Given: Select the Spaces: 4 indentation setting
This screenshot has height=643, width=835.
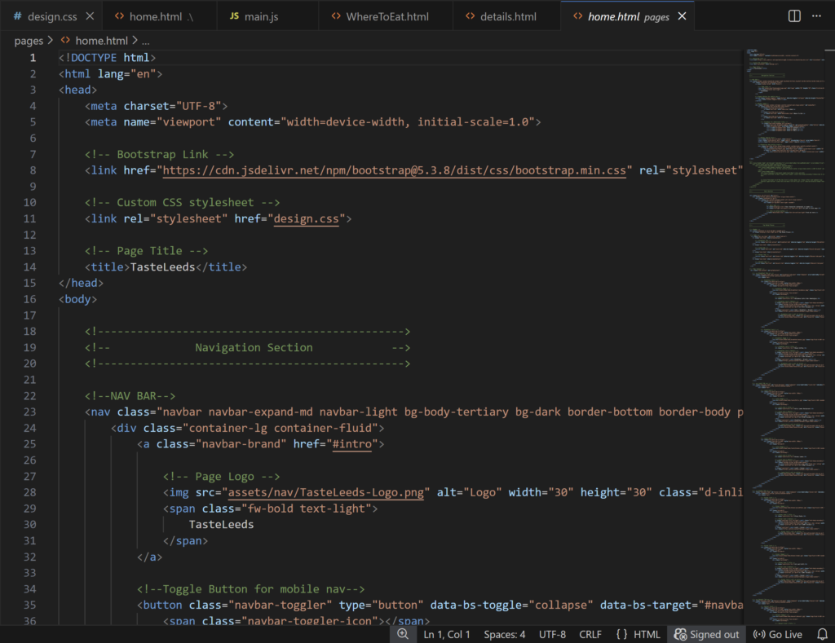Looking at the screenshot, I should click(504, 634).
